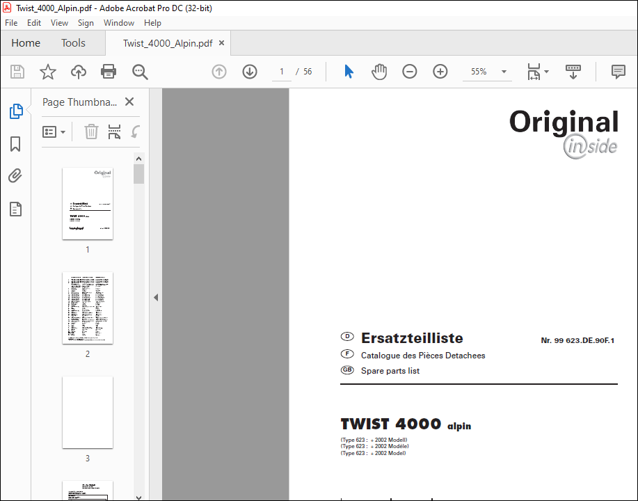Add the document to starred files
This screenshot has height=501, width=638.
pos(47,72)
